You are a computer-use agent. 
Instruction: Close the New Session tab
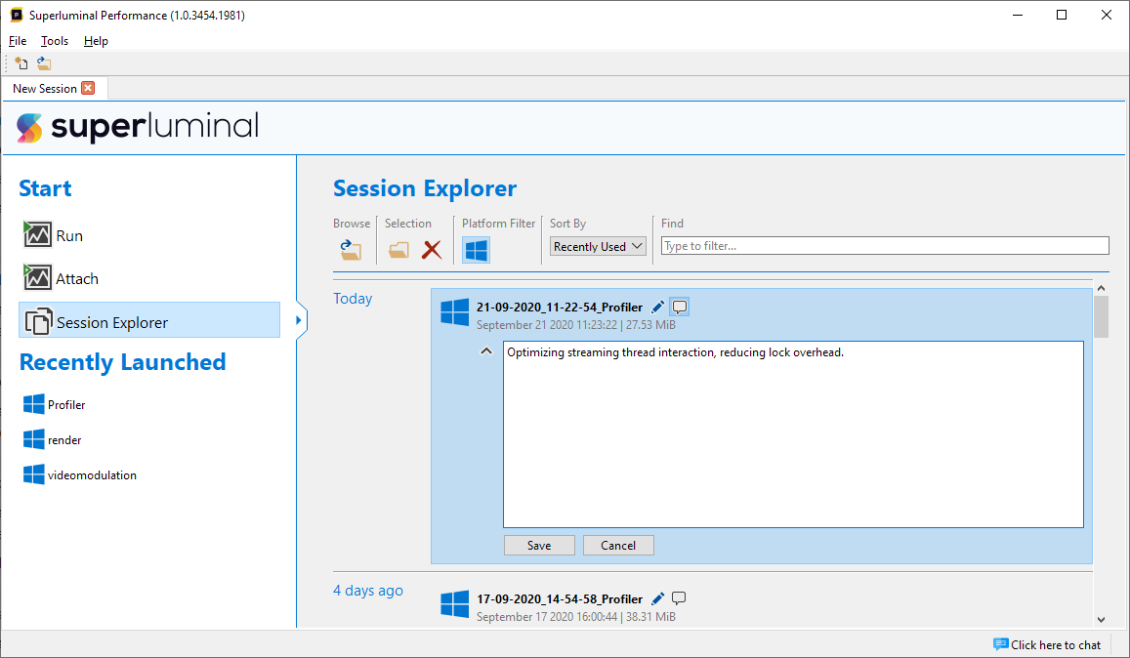click(88, 88)
